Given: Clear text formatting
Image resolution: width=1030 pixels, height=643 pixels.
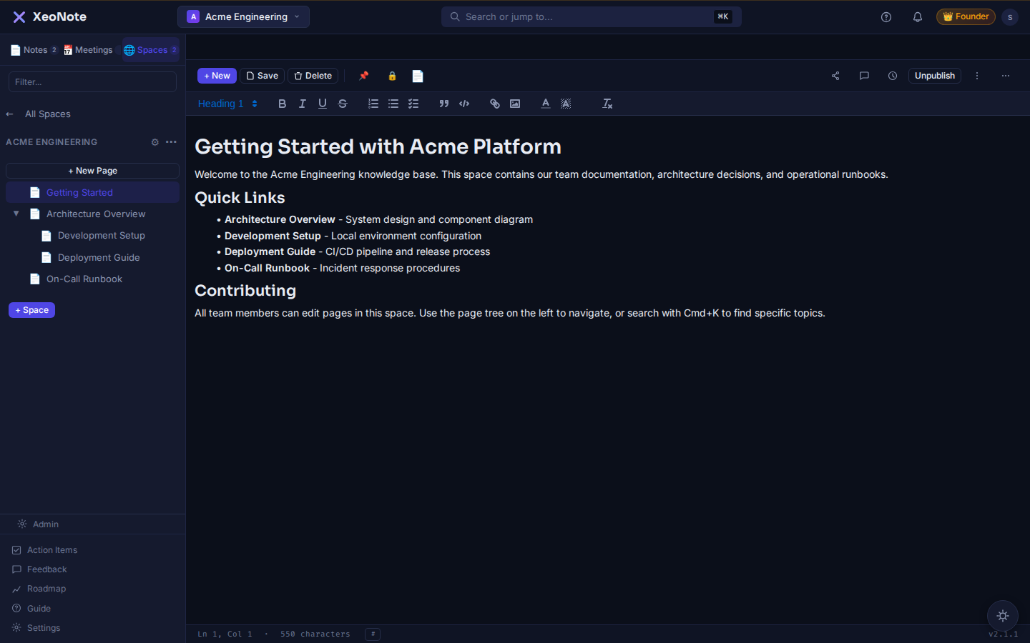Looking at the screenshot, I should click(x=607, y=104).
